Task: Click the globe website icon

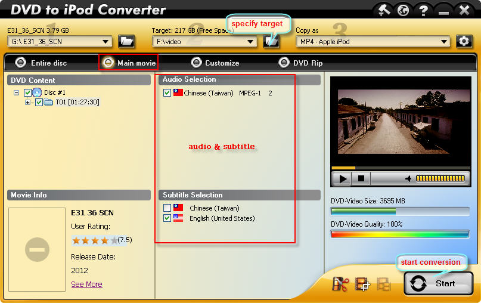Action: [403, 10]
